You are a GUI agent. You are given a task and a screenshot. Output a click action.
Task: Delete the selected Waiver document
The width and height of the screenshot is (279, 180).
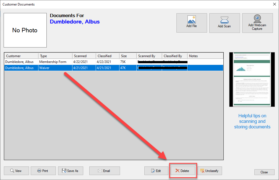click(x=182, y=171)
